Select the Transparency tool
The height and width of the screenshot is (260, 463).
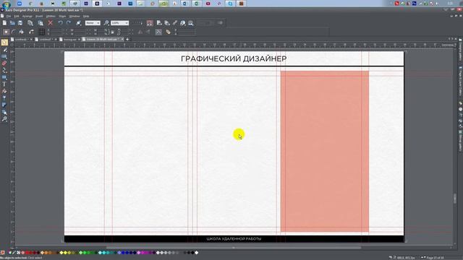point(4,98)
